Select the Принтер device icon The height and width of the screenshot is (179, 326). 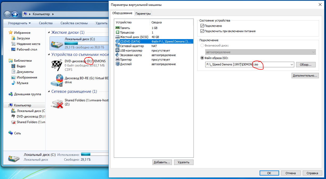click(118, 59)
